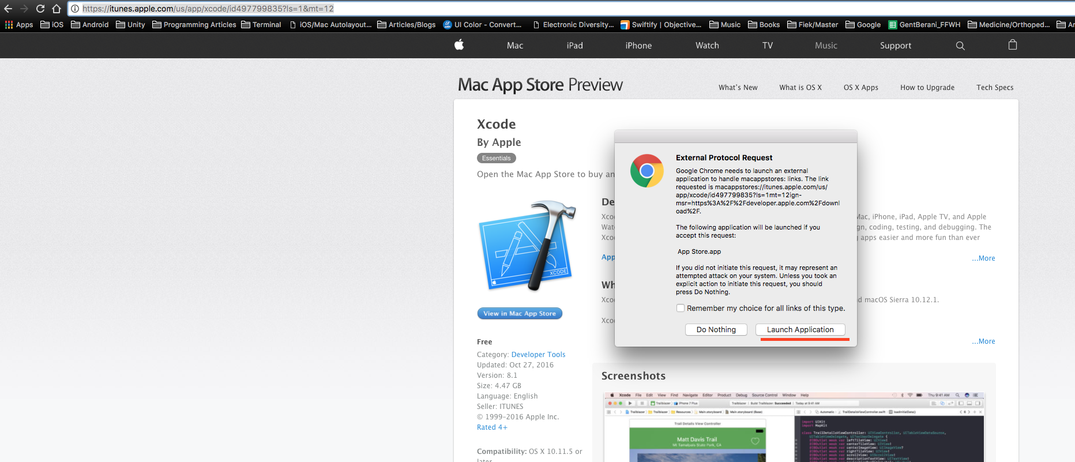Open the Swiftify Objective bookmark
This screenshot has height=462, width=1075.
point(661,25)
